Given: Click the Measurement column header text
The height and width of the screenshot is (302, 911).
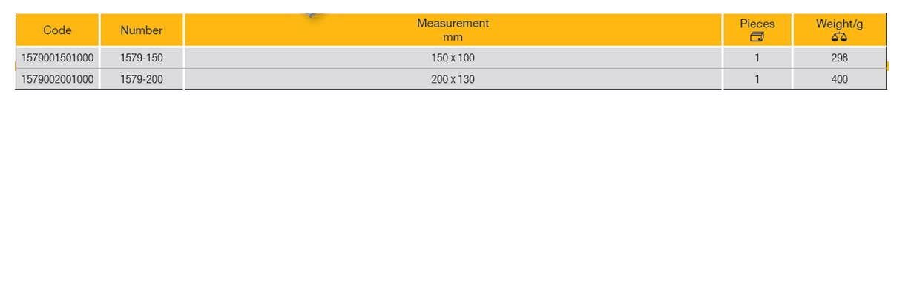Looking at the screenshot, I should (x=453, y=23).
